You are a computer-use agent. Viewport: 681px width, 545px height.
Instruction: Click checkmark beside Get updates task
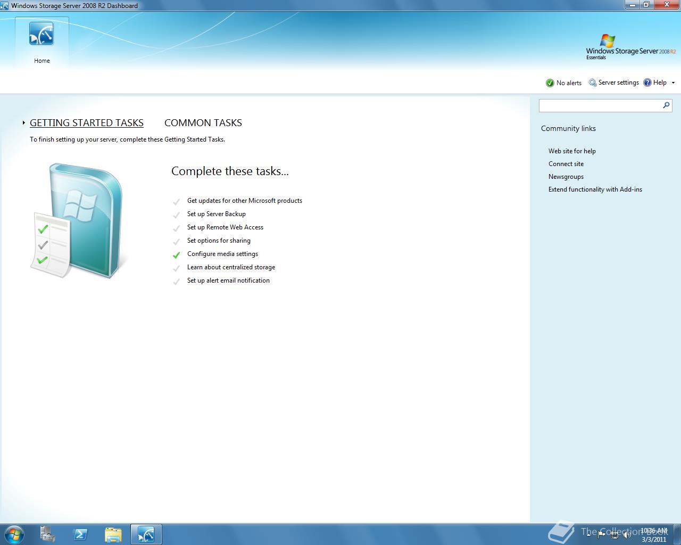pos(176,202)
